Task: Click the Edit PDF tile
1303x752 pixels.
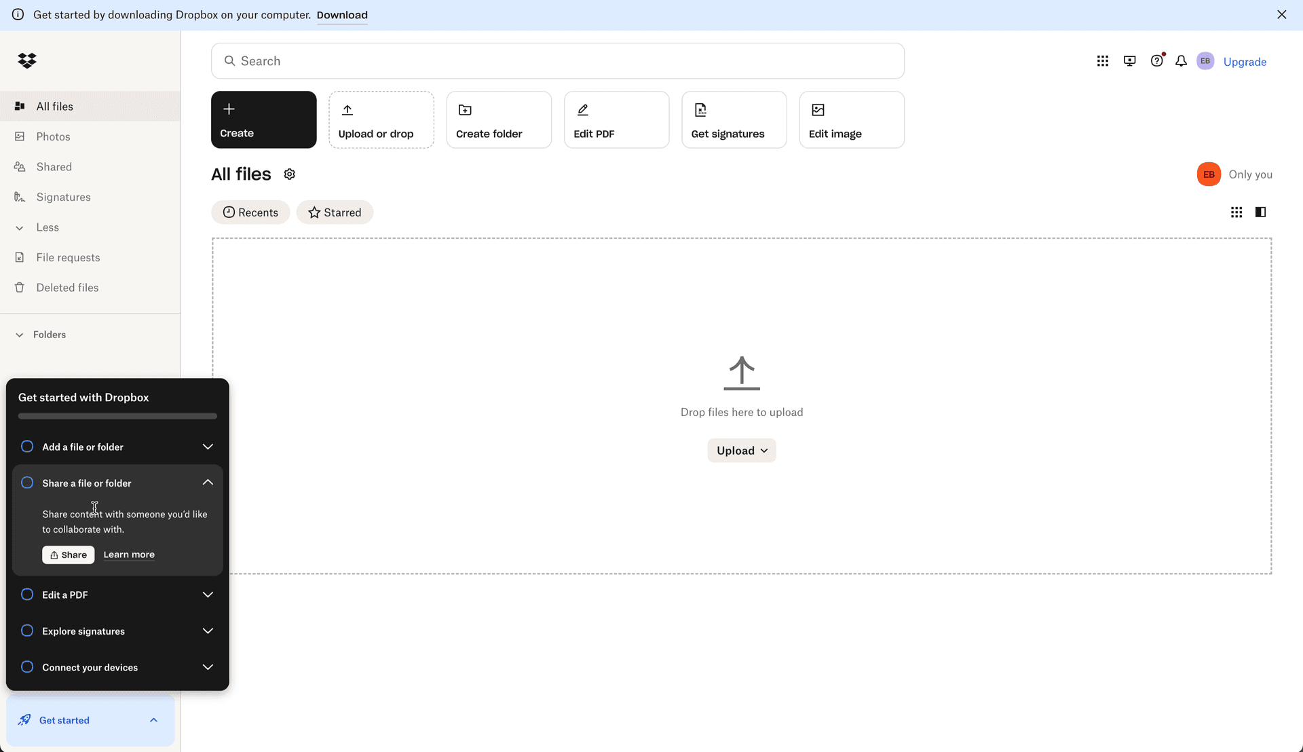Action: [x=616, y=119]
